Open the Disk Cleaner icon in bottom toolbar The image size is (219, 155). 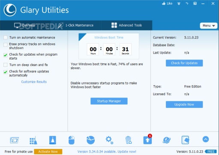(14, 140)
